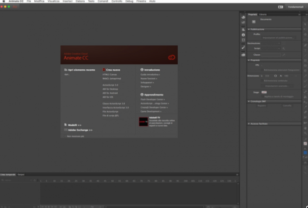Open the Adobe TV thumbnail
The image size is (308, 208).
pos(143,122)
